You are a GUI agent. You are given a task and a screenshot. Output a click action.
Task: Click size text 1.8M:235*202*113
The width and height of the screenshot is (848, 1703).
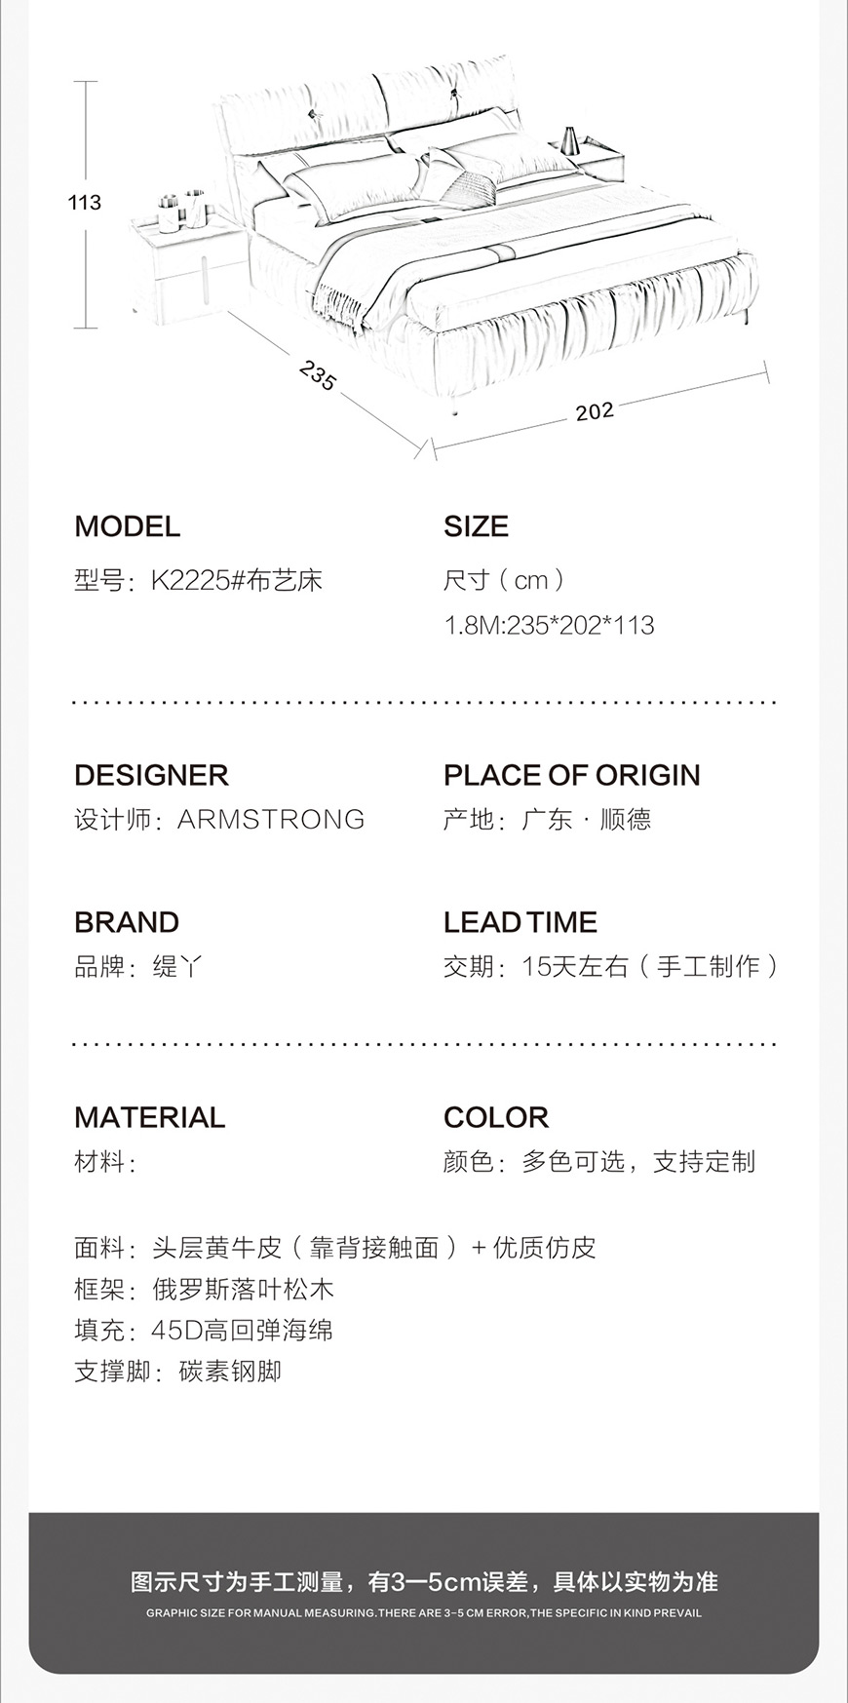coord(550,625)
